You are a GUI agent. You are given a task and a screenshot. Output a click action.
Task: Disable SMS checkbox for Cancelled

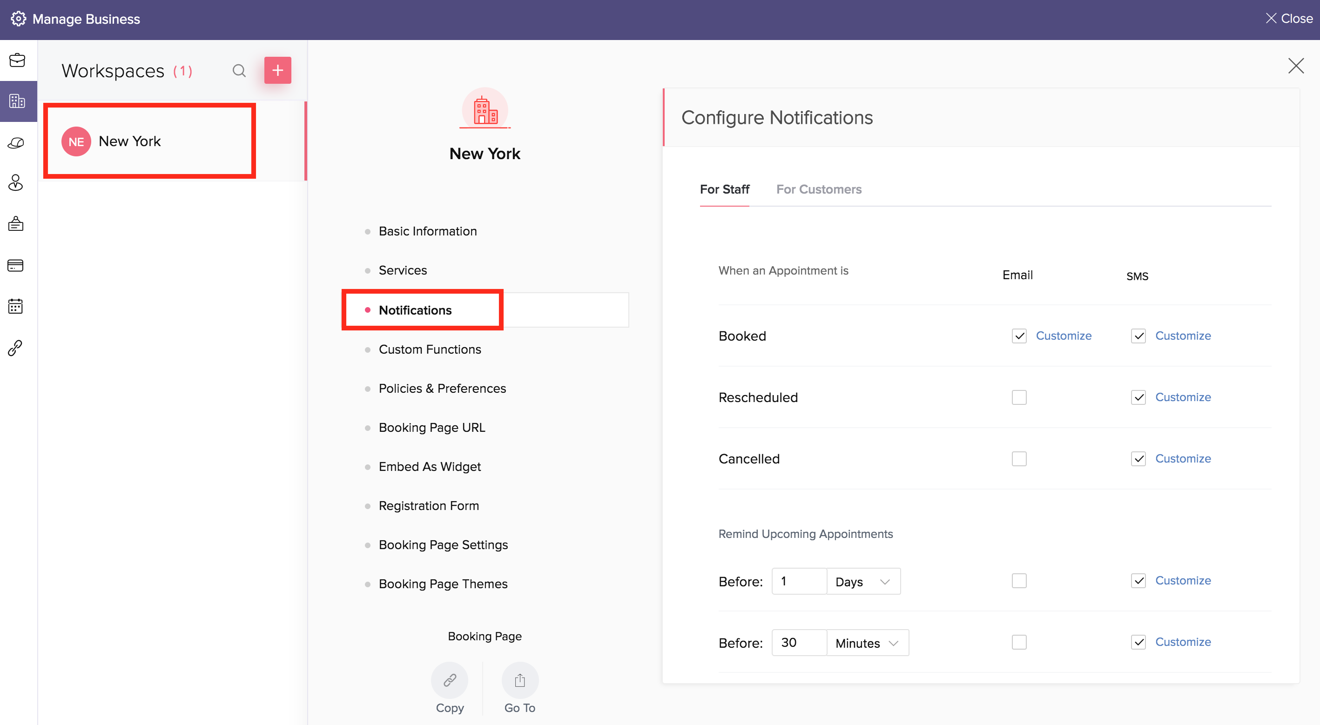click(1138, 458)
